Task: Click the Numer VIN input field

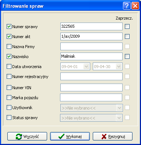Action: [x=91, y=87]
